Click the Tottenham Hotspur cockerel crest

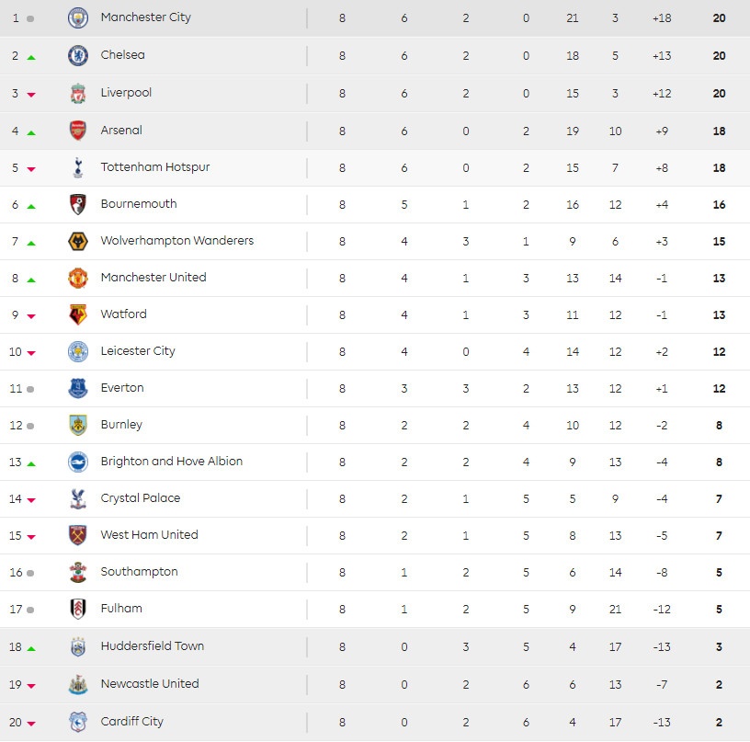tap(78, 168)
